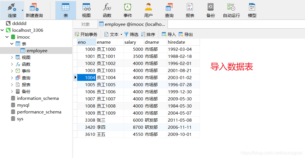305x158 pixels.
Task: Open the 文本 dropdown arrow
Action: (121, 35)
